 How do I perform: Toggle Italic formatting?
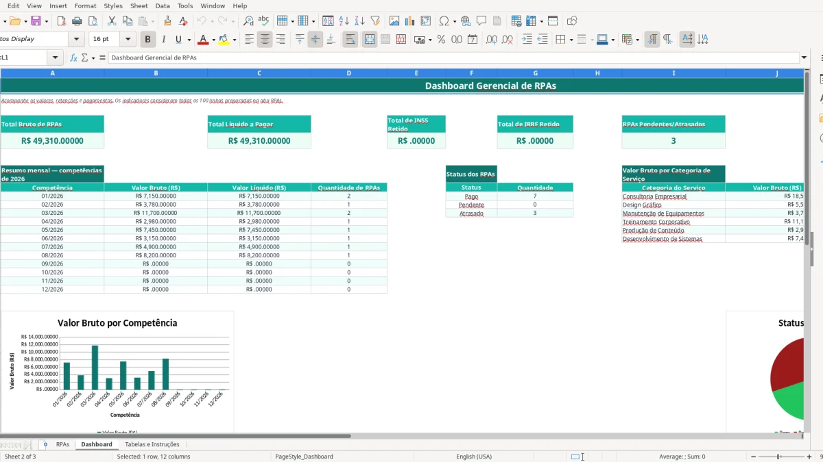[x=163, y=40]
